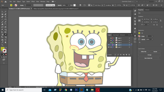164x92 pixels.
Task: Click the Offset Path button
Action: [x=143, y=52]
